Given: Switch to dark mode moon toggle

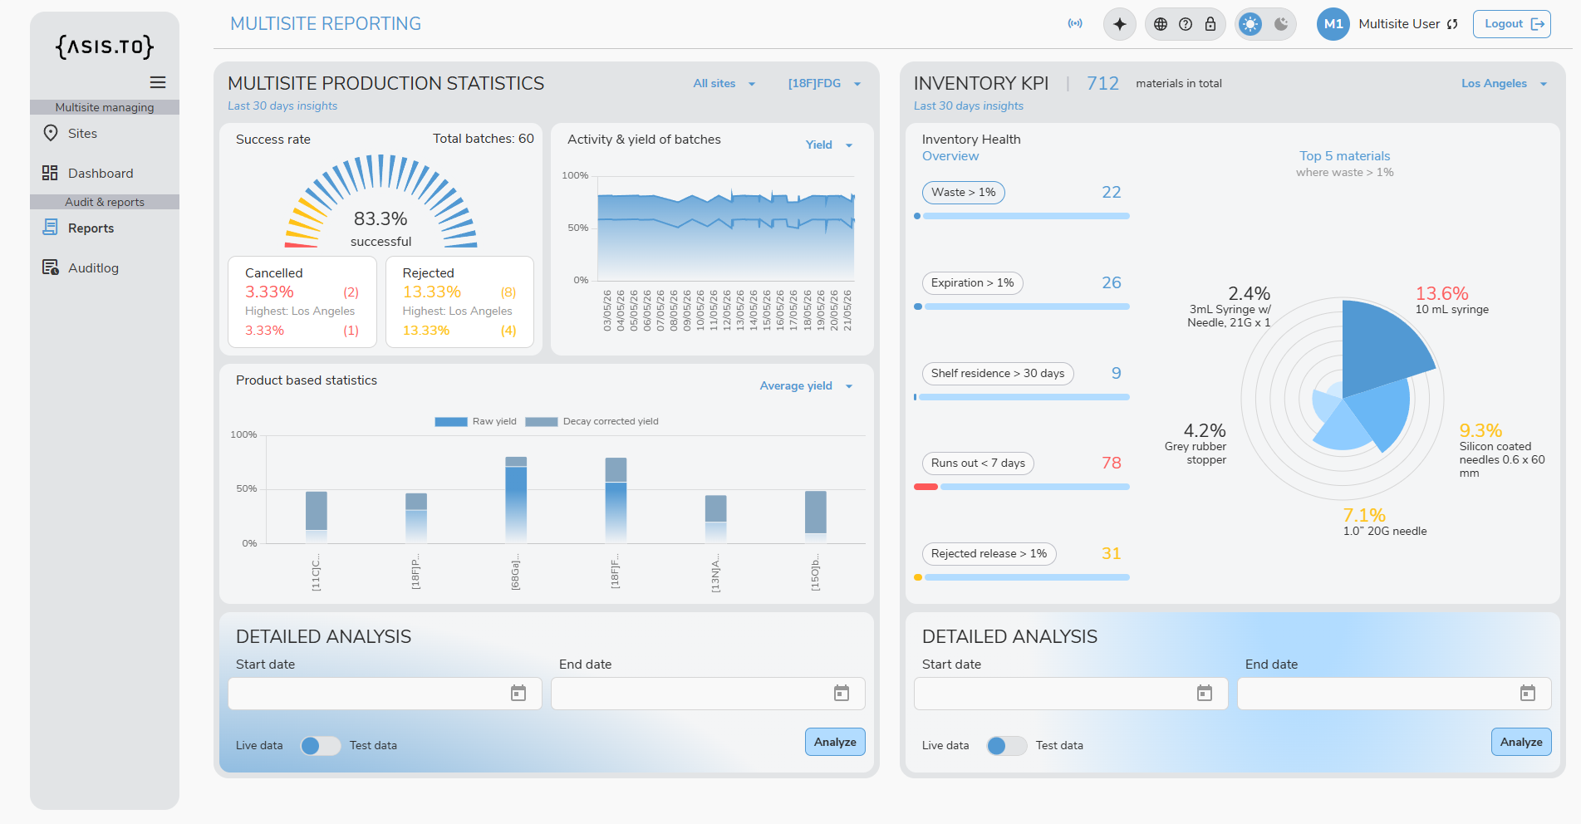Looking at the screenshot, I should [x=1281, y=24].
